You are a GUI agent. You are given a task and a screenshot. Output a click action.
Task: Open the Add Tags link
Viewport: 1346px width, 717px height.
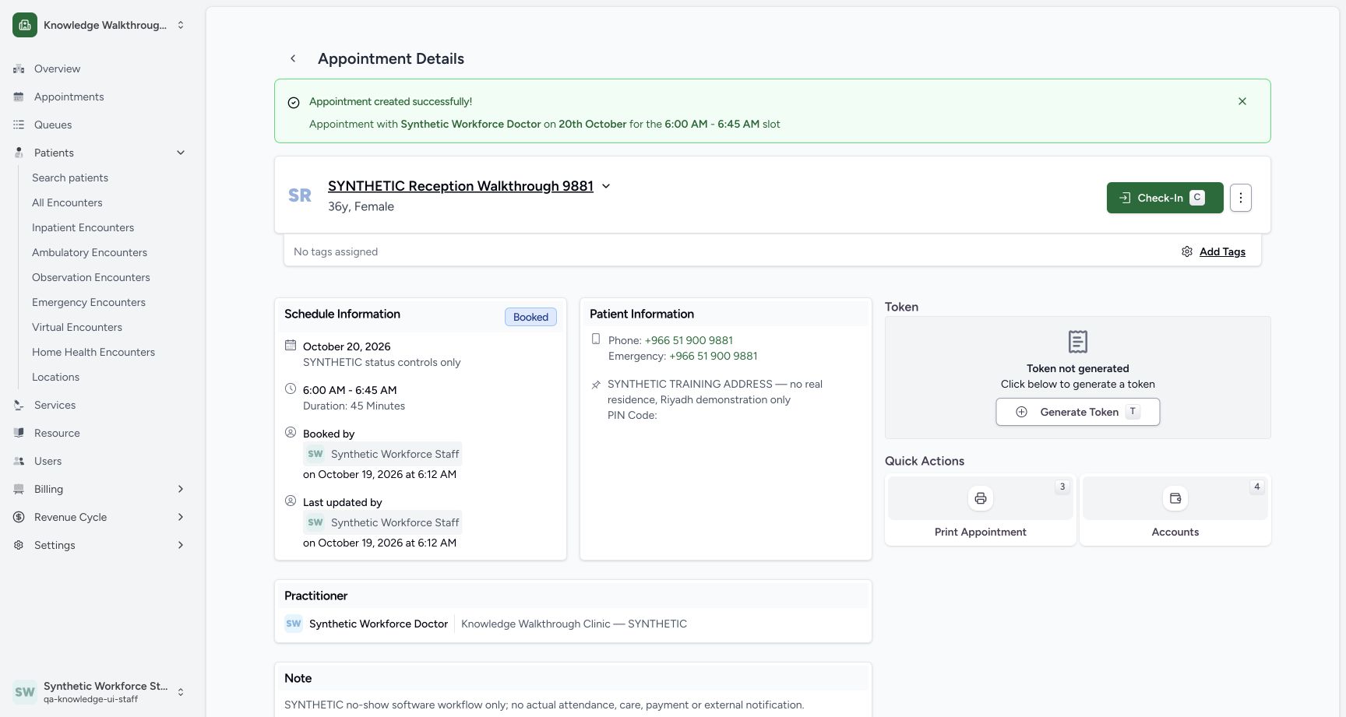coord(1222,251)
